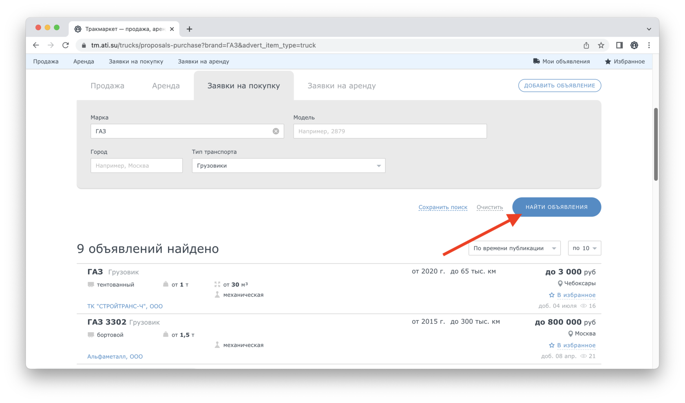Click the Сохранить поиск link
685x403 pixels.
[x=443, y=207]
